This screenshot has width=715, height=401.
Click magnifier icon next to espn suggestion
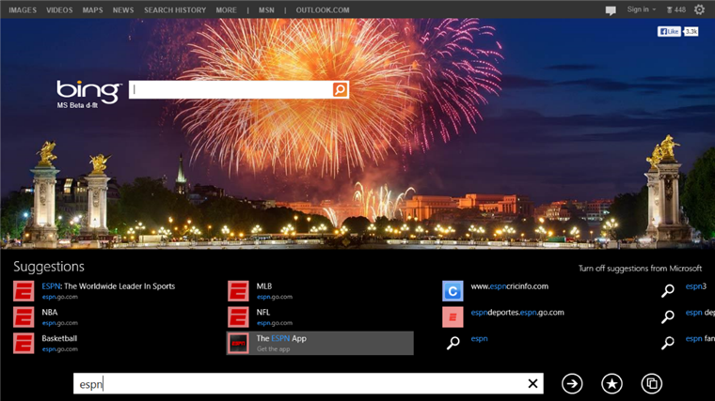453,343
